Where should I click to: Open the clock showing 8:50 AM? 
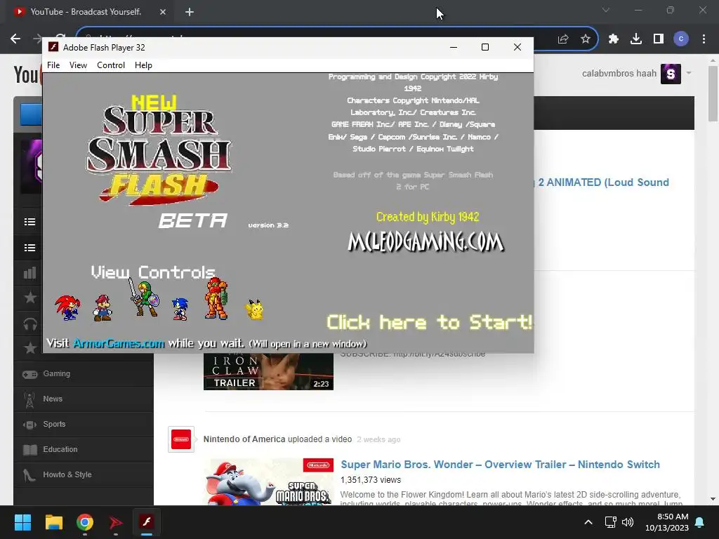pos(667,522)
